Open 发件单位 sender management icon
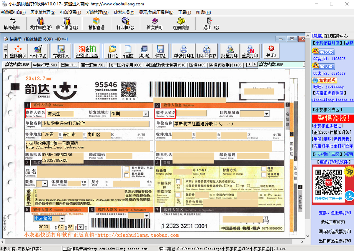This screenshot has width=354, height=251. (x=40, y=24)
